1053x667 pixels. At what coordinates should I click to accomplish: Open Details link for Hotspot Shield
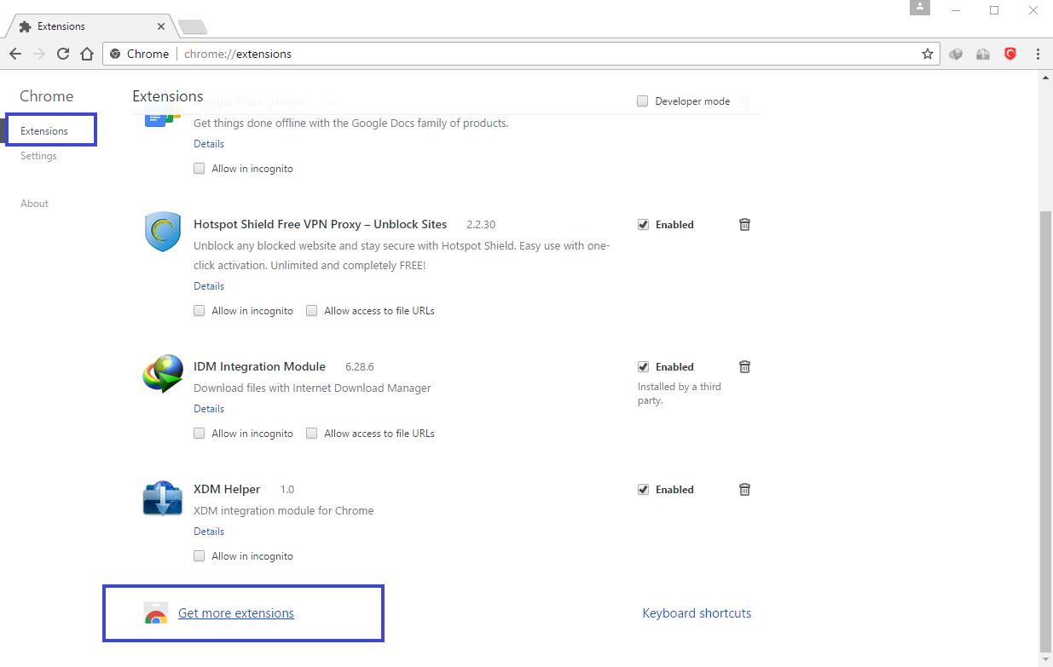coord(209,285)
